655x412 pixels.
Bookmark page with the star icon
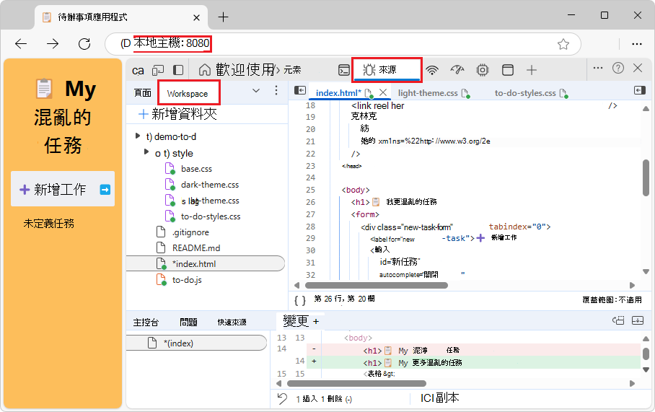(563, 44)
